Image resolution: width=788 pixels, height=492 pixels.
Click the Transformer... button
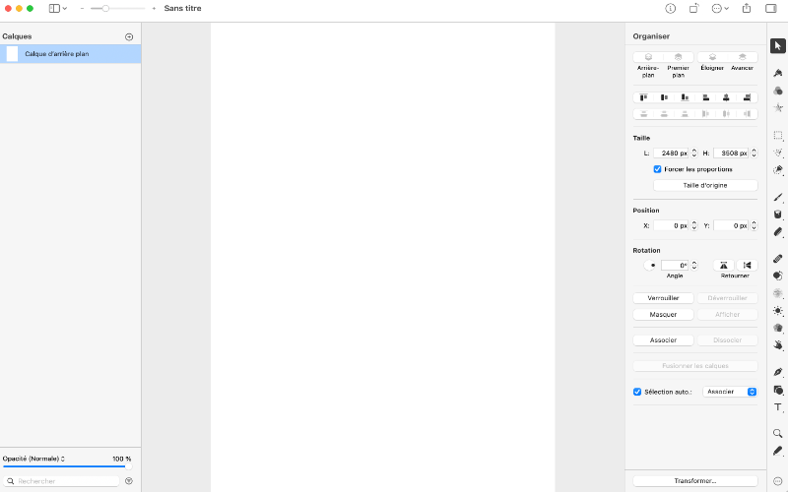695,481
